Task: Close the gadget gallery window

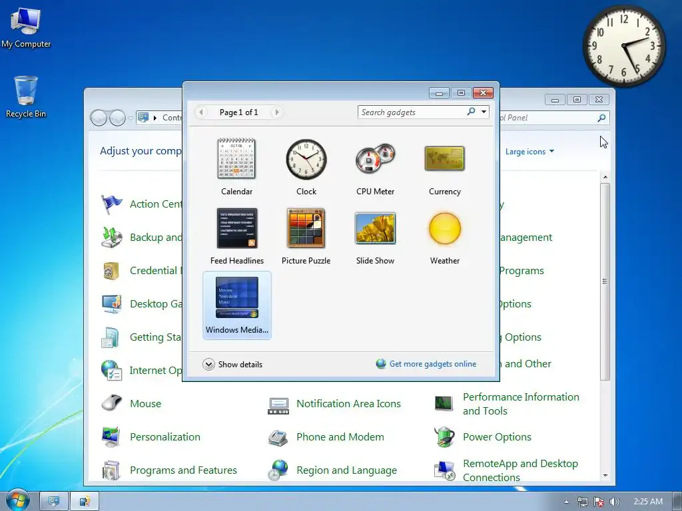Action: point(483,93)
